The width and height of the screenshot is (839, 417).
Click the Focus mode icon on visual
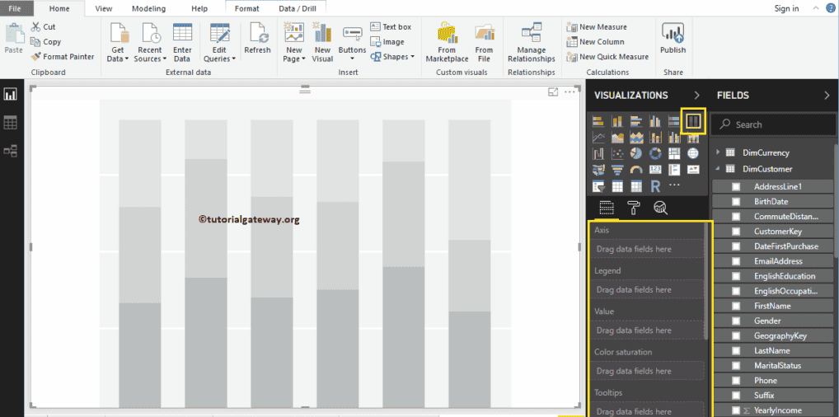[553, 92]
